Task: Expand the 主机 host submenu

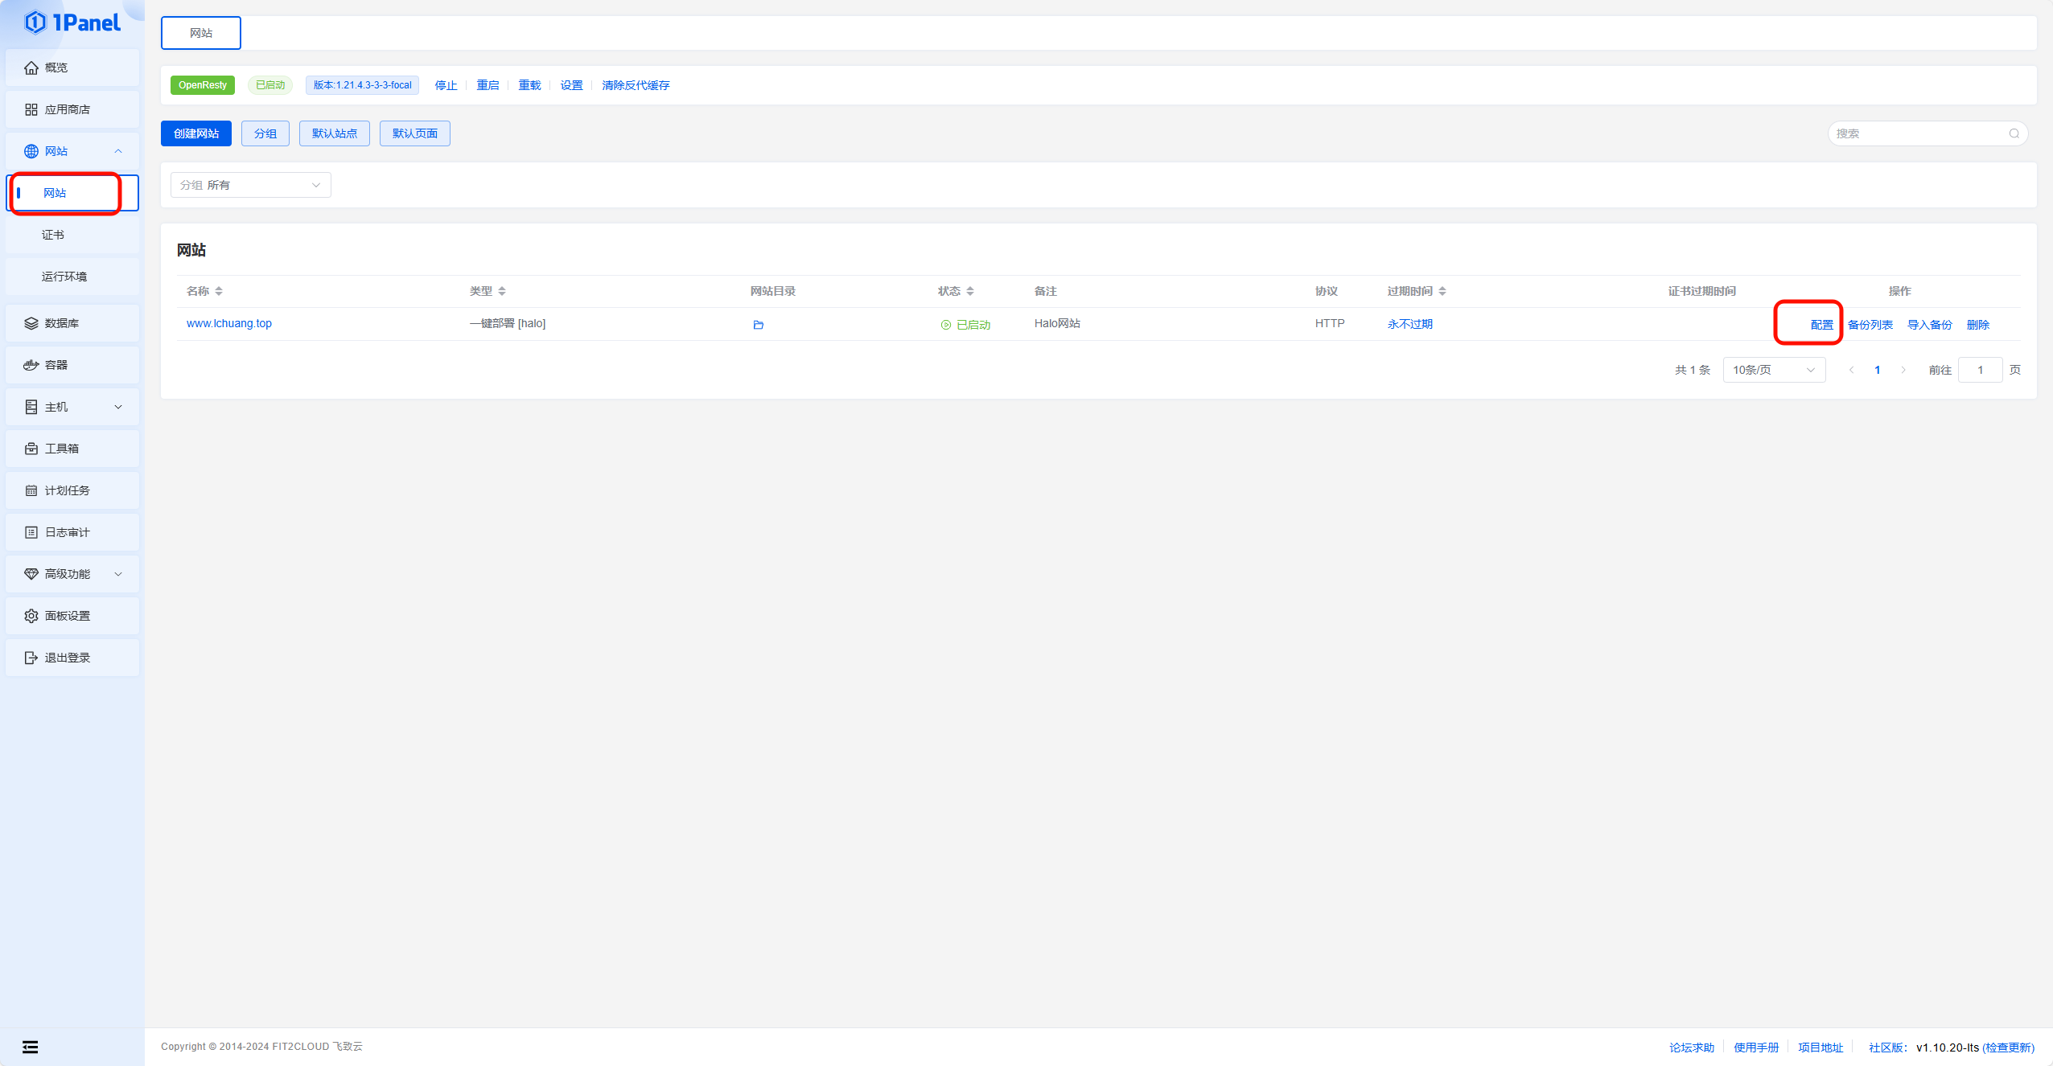Action: 72,407
